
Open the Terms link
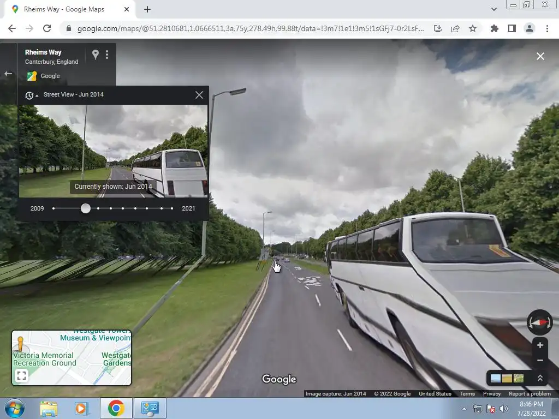tap(467, 394)
